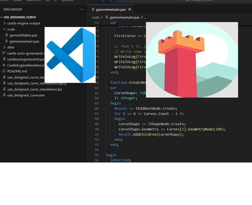This screenshot has height=205, width=252.
Task: Click the file icon beside use_designed_curve.exe
Action: (x=4, y=95)
